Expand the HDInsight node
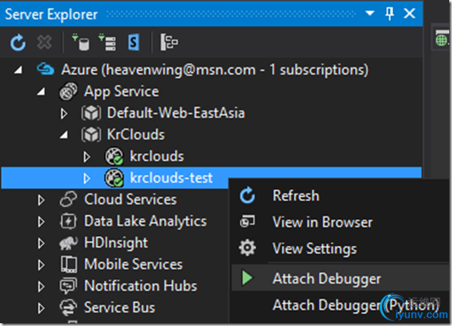The image size is (452, 326). pyautogui.click(x=41, y=243)
